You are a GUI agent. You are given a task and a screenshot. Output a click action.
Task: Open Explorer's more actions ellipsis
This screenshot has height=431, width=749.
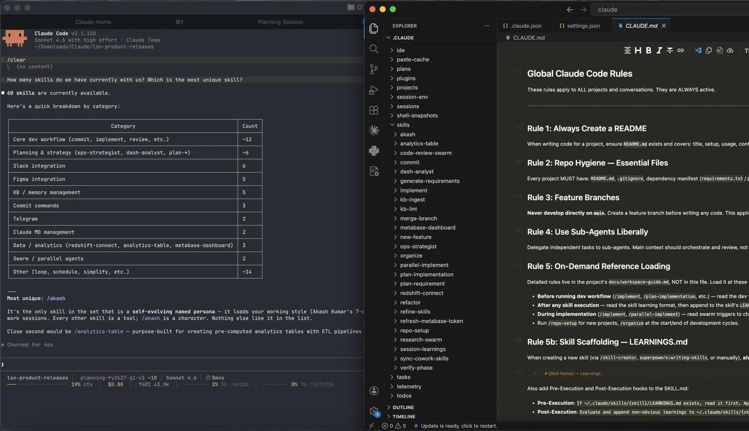(487, 26)
